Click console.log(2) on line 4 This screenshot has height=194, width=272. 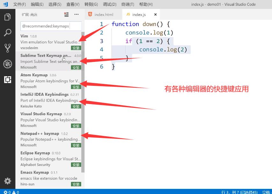point(163,50)
